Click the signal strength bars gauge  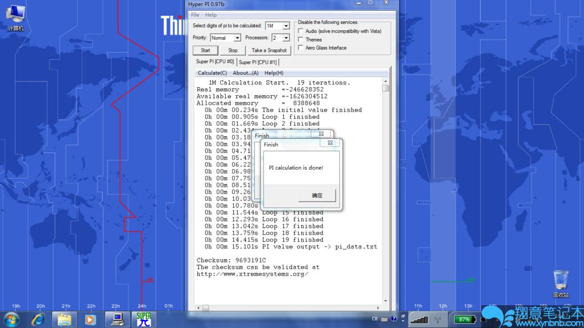click(419, 319)
